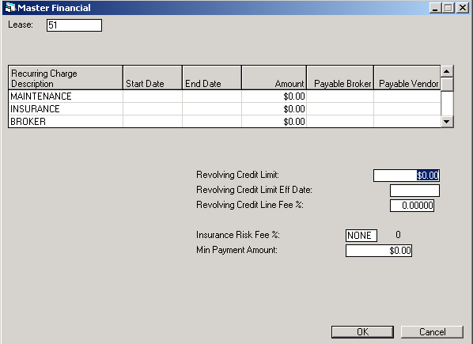Screen dimensions: 473x344
Task: Click the table scroll down arrow
Action: tap(447, 122)
